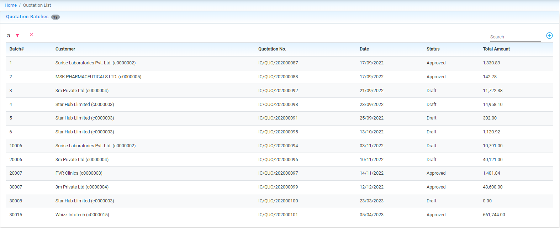Click the Search input field

[x=515, y=37]
